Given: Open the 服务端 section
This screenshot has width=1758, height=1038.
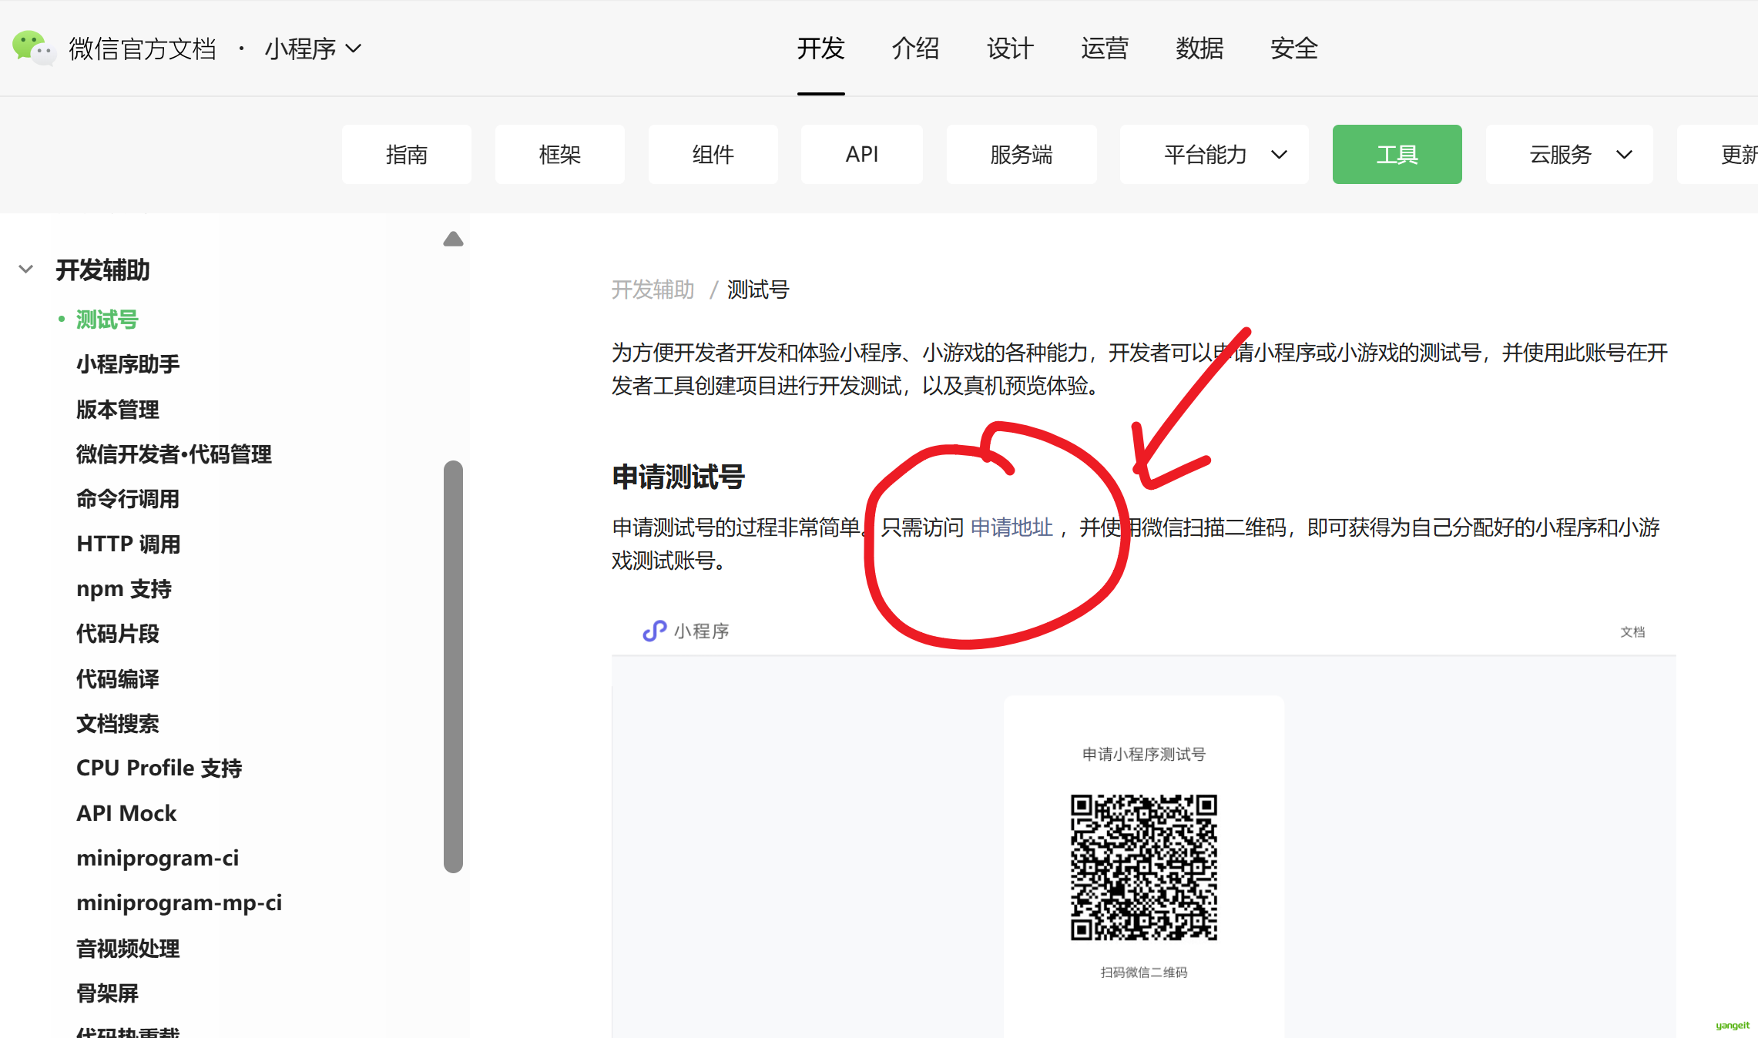Looking at the screenshot, I should pyautogui.click(x=1022, y=154).
